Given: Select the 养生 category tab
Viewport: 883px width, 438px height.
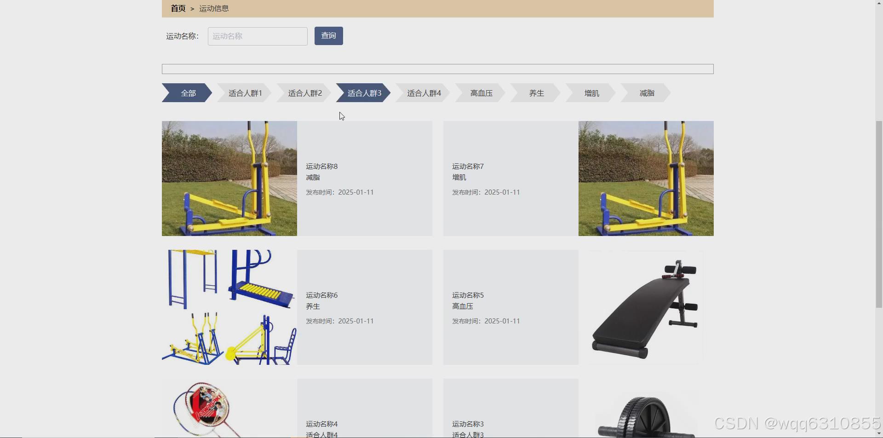Looking at the screenshot, I should click(536, 93).
